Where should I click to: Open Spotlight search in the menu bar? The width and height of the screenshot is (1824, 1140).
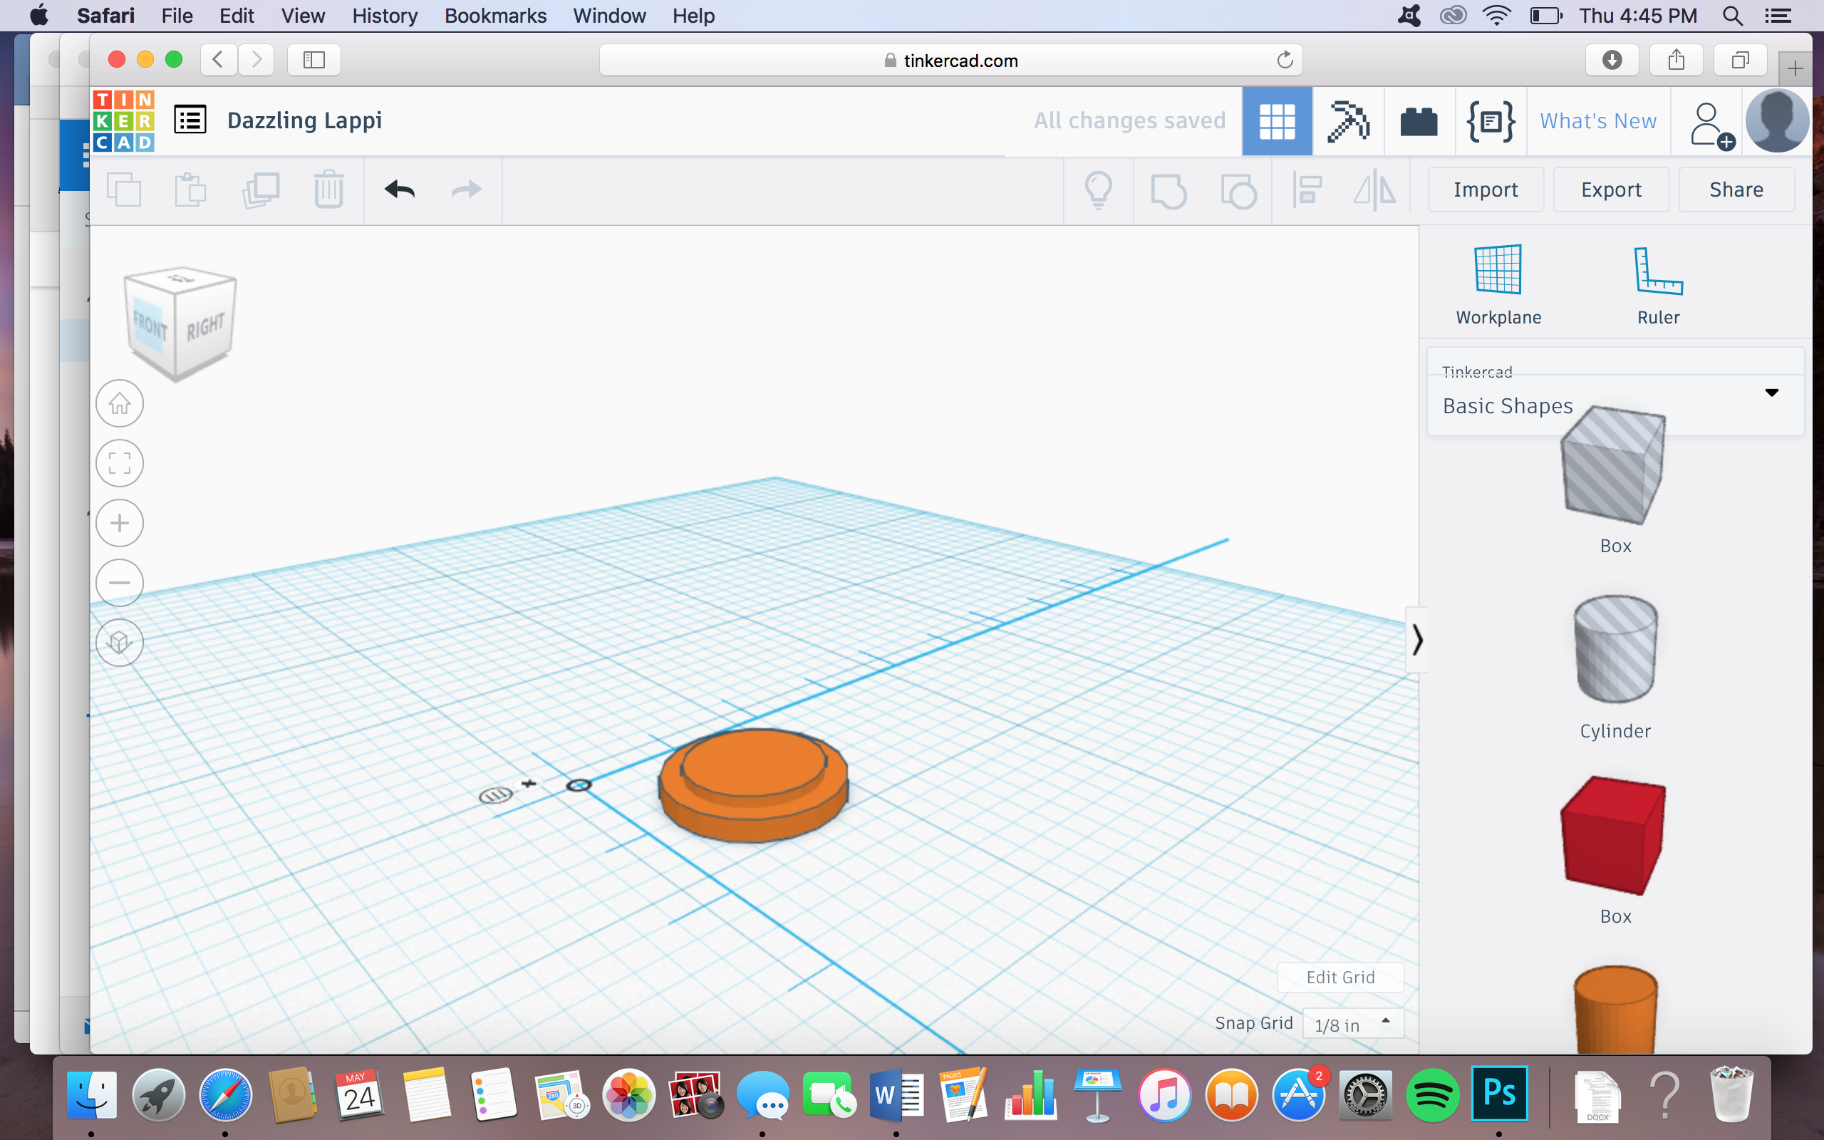click(x=1732, y=15)
